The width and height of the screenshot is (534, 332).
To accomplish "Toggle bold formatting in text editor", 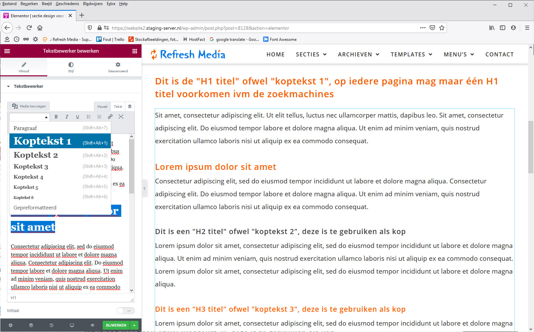I will point(56,117).
